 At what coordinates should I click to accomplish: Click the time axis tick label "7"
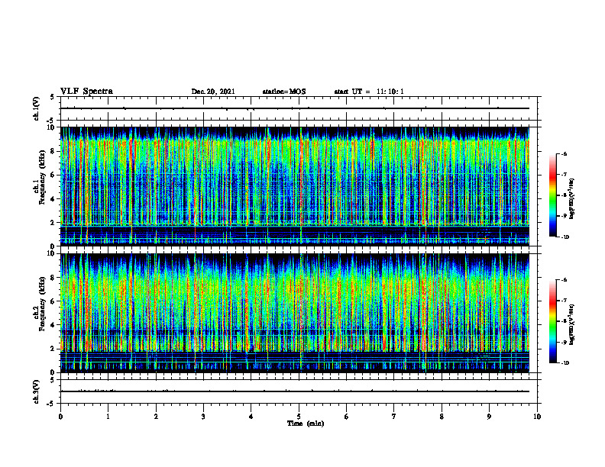pyautogui.click(x=394, y=417)
